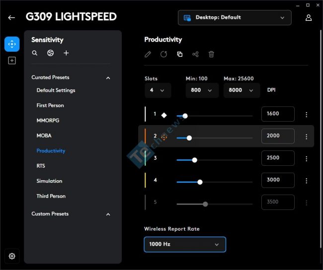Click the DPI shift target icon on slot 2
The width and height of the screenshot is (323, 270).
pyautogui.click(x=164, y=137)
